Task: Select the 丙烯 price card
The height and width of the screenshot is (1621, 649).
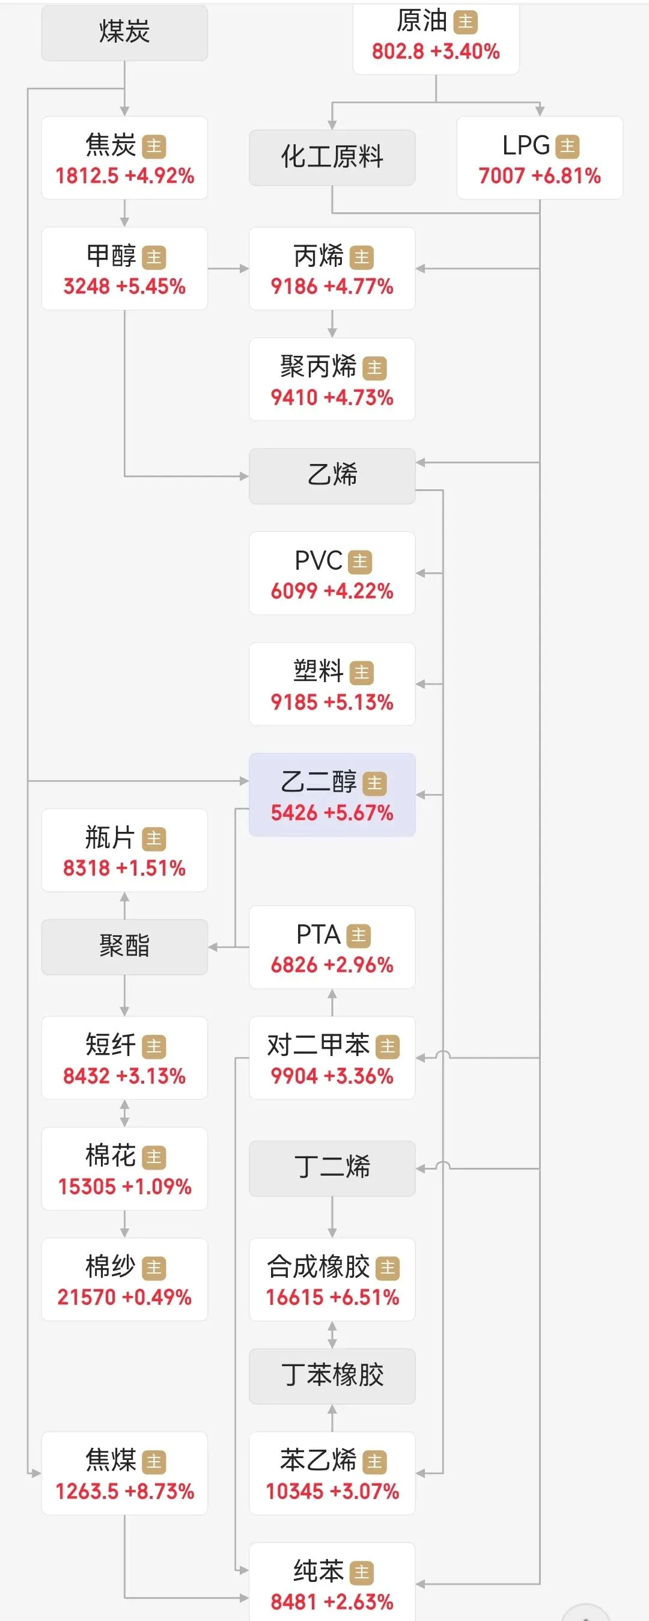Action: pos(332,269)
